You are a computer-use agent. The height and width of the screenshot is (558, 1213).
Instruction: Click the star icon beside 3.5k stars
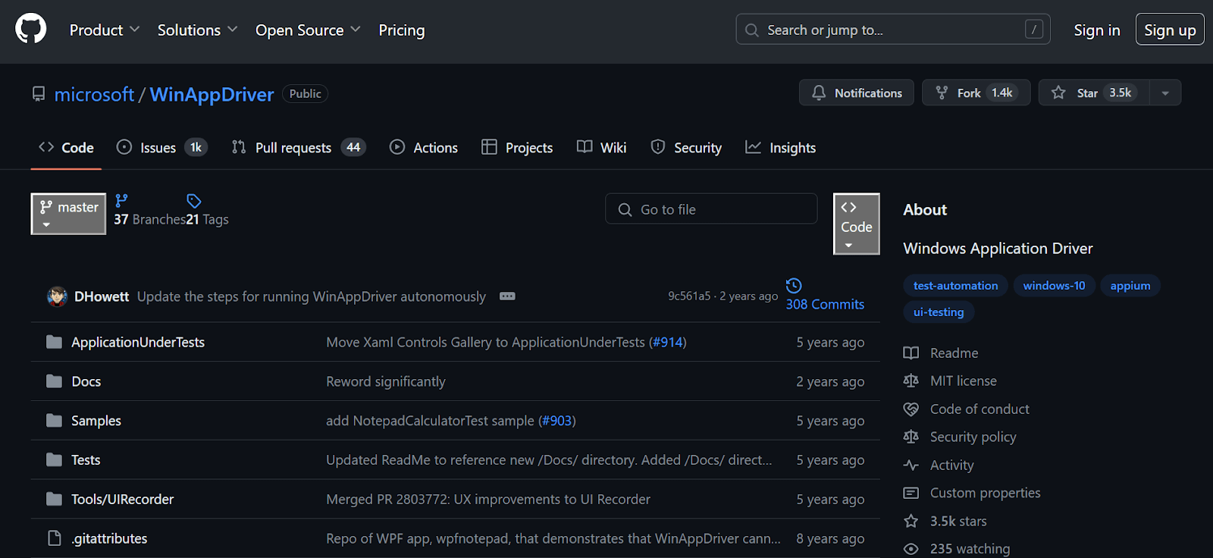point(911,521)
